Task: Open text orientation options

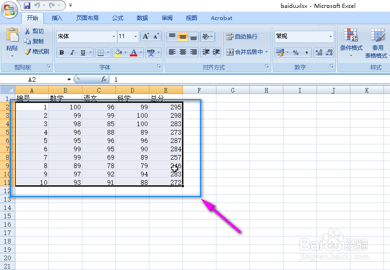Action: pyautogui.click(x=208, y=37)
